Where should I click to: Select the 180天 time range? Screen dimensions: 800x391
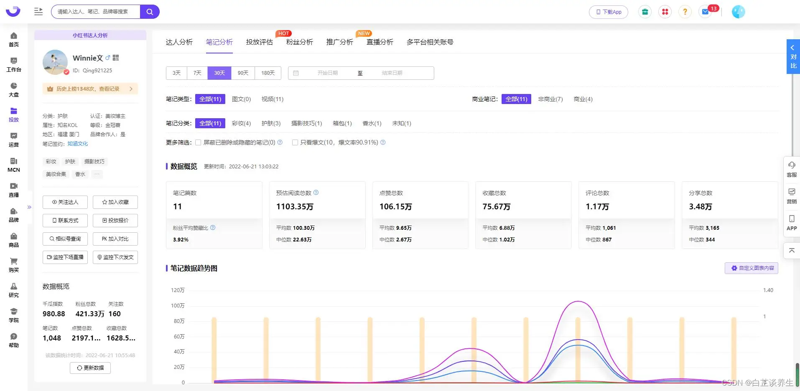268,73
